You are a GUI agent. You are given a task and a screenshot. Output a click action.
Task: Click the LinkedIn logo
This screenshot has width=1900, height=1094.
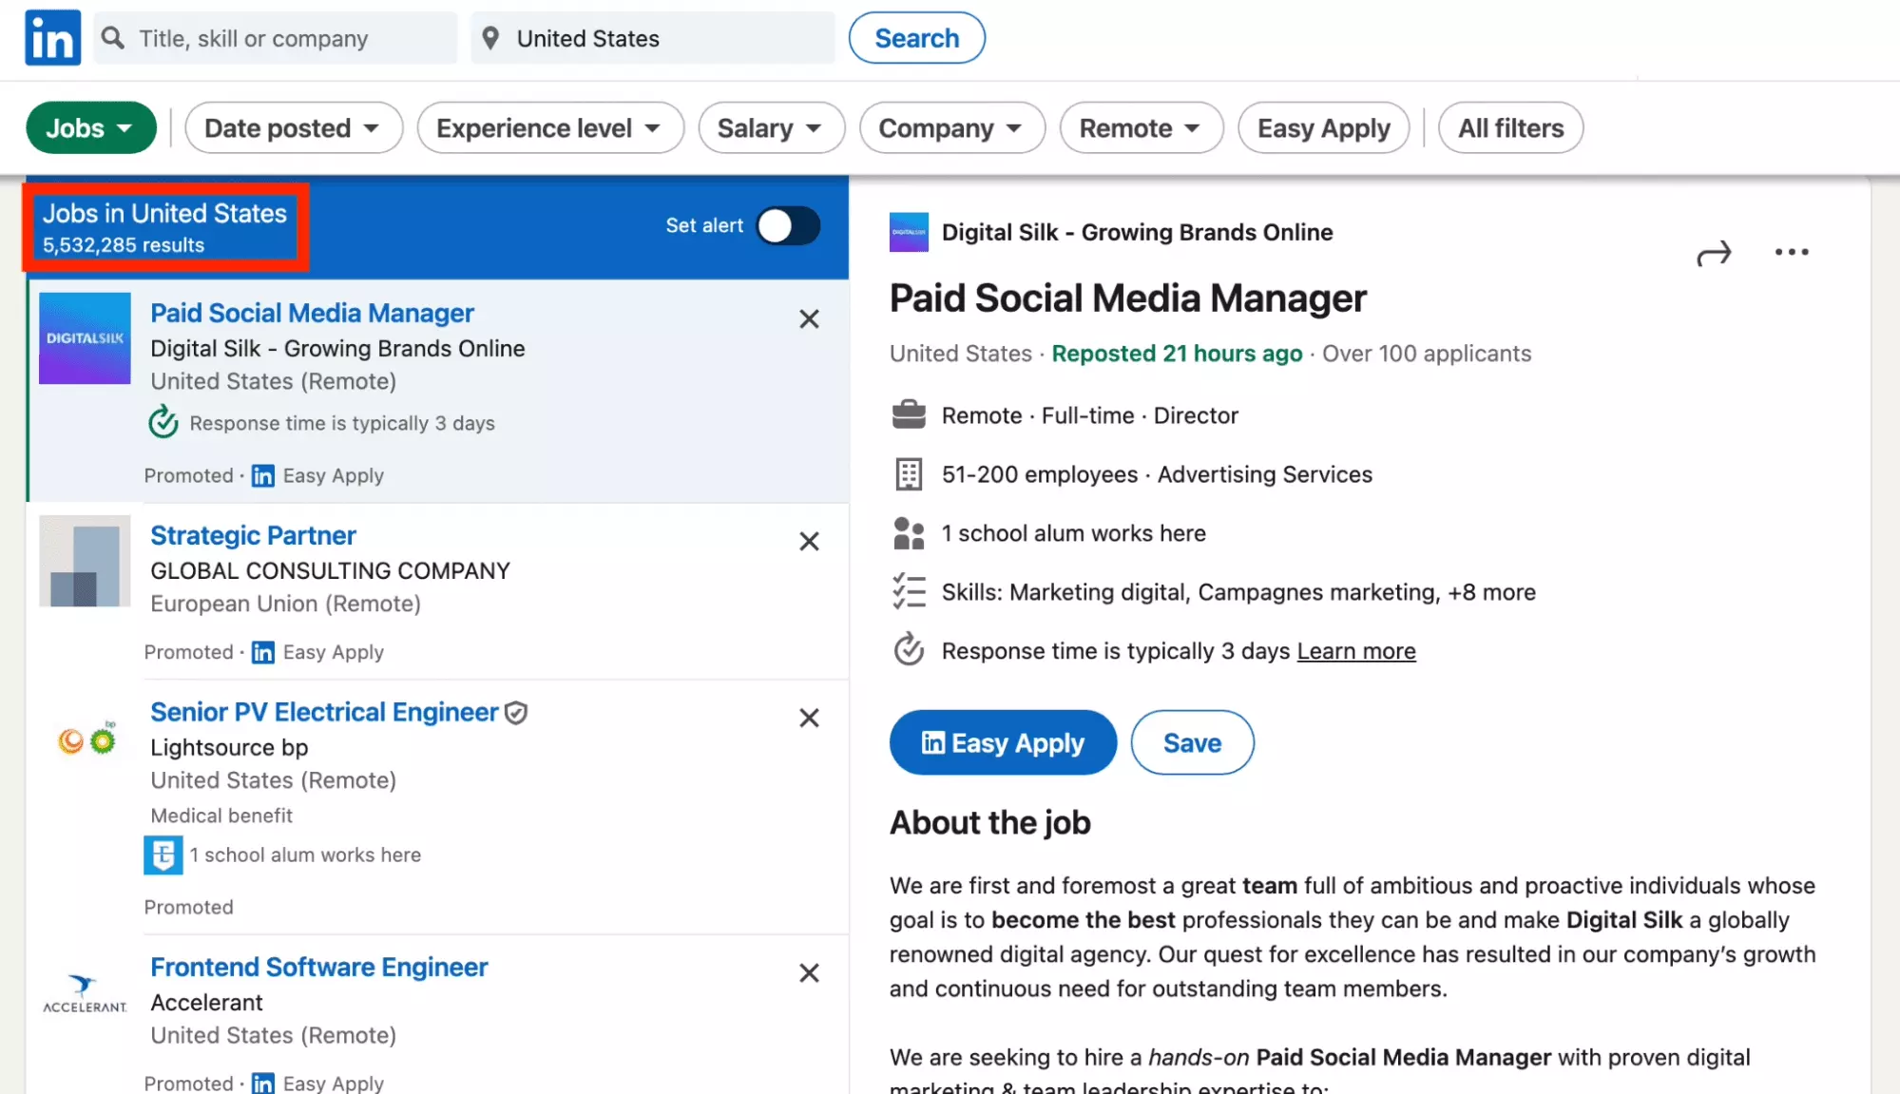(x=52, y=38)
